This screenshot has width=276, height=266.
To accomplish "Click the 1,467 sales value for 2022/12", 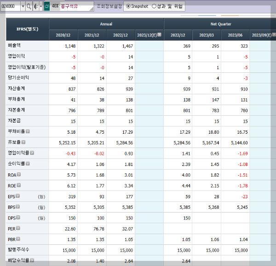I will pyautogui.click(x=127, y=46).
